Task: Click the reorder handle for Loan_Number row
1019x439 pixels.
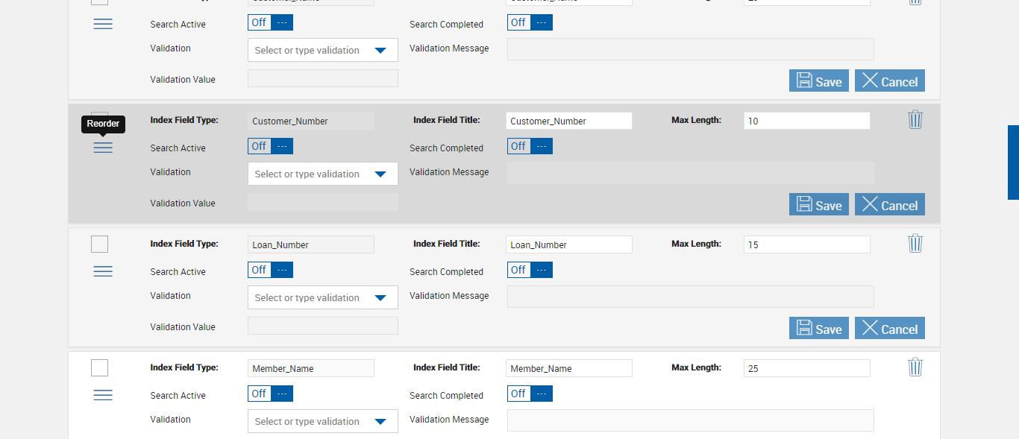Action: (x=103, y=271)
